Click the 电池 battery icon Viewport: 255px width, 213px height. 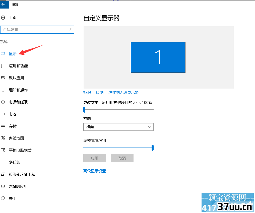[x=3, y=114]
